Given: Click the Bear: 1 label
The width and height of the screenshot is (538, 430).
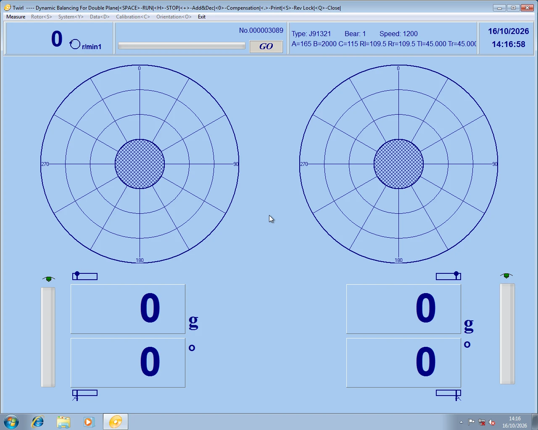Looking at the screenshot, I should (355, 34).
